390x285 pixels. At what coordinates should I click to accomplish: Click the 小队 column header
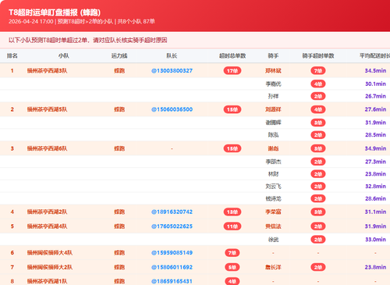pyautogui.click(x=64, y=55)
